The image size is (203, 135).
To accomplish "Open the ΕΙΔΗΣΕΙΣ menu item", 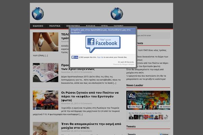I will (38, 26).
